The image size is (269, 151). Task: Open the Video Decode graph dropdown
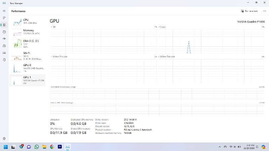pos(159,57)
